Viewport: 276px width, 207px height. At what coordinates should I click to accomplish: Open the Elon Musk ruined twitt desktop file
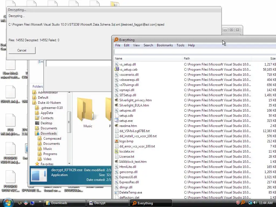[x=11, y=70]
